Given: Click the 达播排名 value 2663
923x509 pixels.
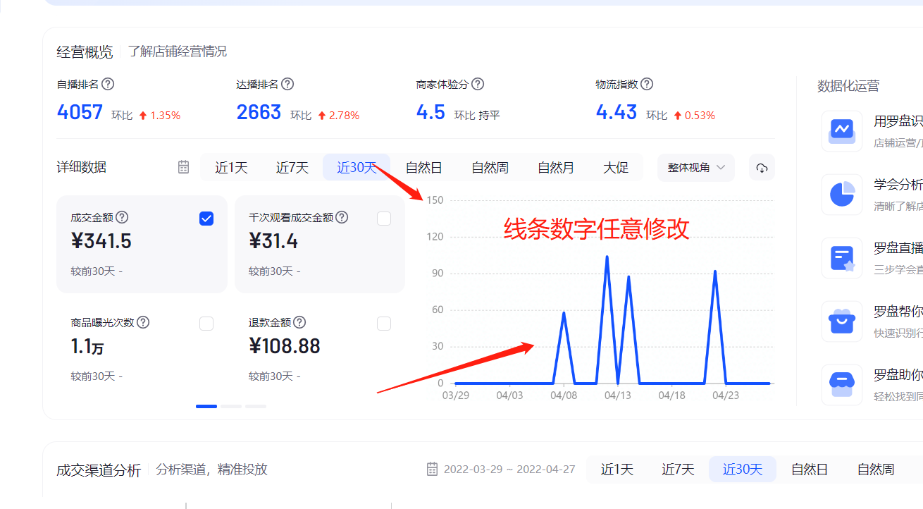Looking at the screenshot, I should coord(259,112).
